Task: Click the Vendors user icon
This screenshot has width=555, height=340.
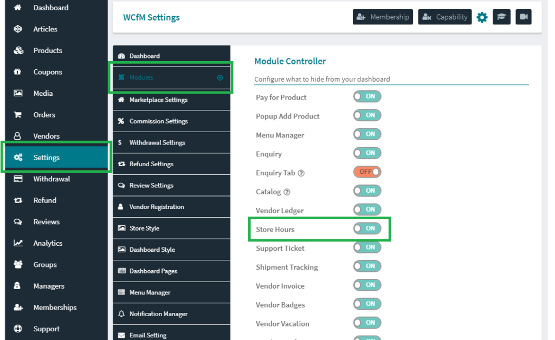Action: pos(17,136)
